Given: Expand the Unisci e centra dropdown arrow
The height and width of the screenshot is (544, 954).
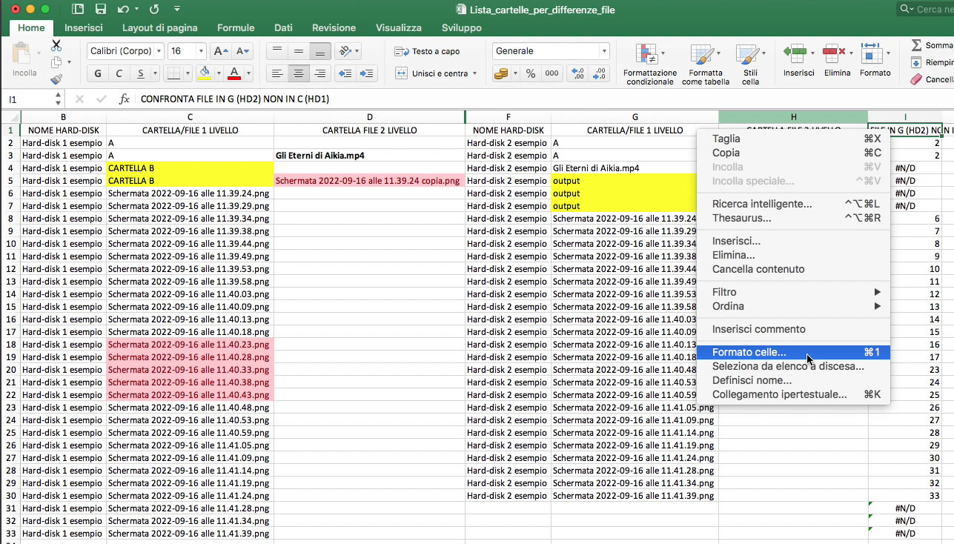Looking at the screenshot, I should point(474,74).
